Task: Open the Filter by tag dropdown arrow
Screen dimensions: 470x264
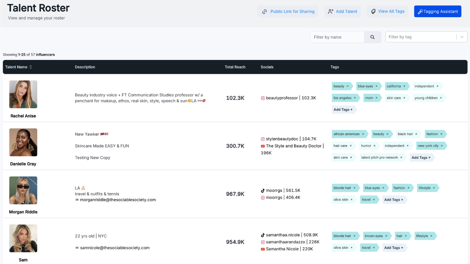Action: (x=462, y=37)
